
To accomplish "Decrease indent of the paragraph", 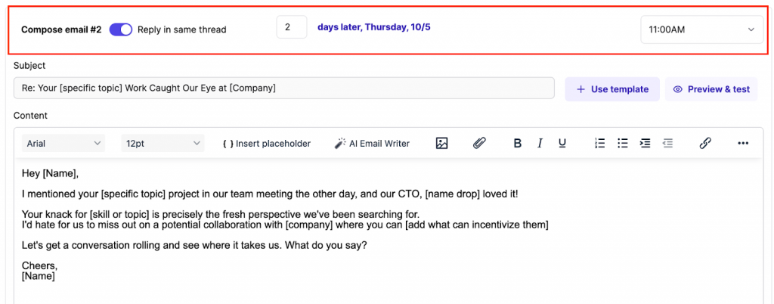I will point(667,143).
